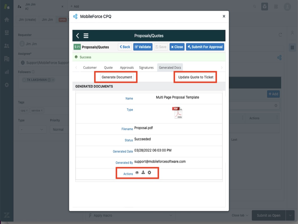This screenshot has height=224, width=298.
Task: Select the Approvals tab
Action: click(x=127, y=68)
